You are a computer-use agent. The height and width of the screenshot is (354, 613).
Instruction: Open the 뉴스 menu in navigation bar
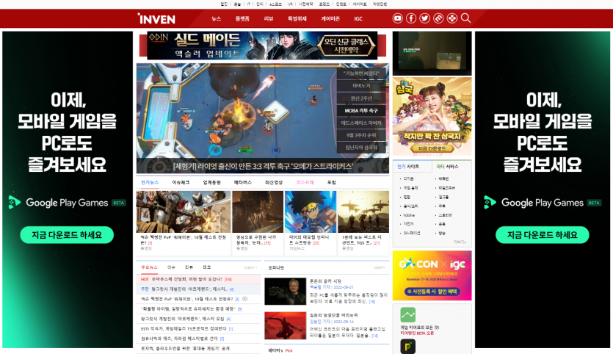(x=217, y=18)
